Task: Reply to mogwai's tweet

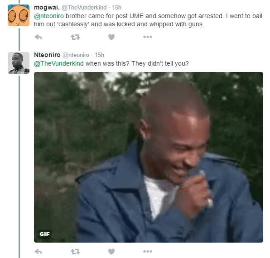Action: [38, 37]
